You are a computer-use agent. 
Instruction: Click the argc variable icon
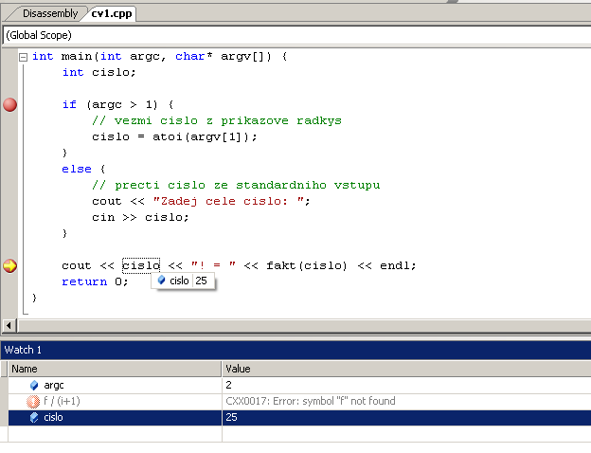click(34, 385)
